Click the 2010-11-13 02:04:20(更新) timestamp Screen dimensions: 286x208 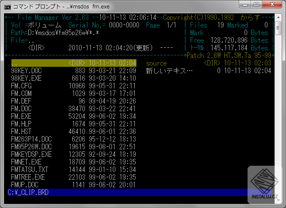110,48
